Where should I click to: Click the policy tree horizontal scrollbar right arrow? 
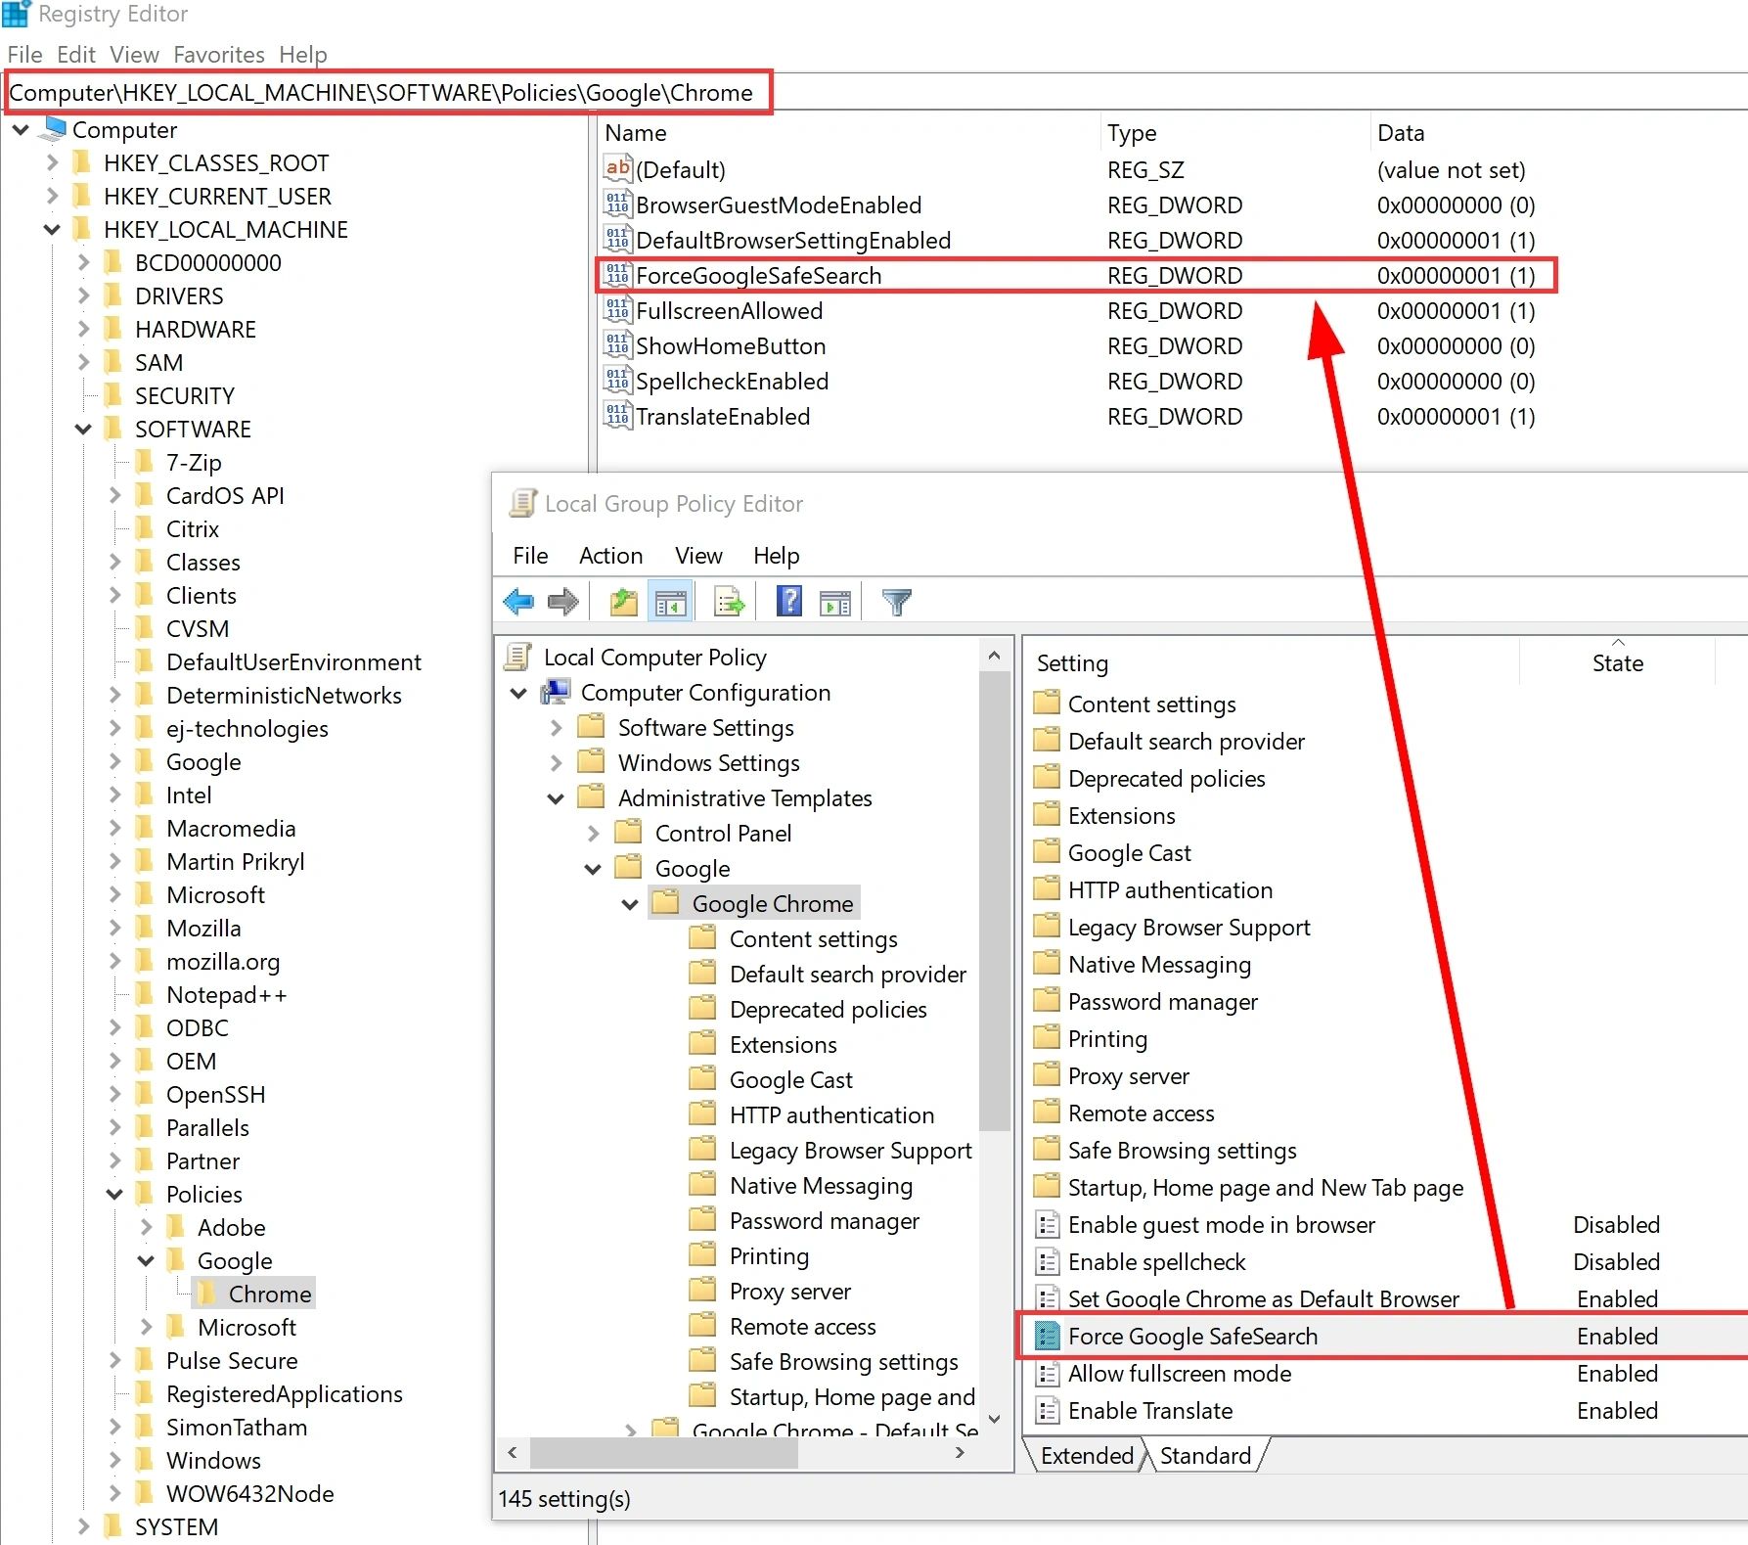point(960,1453)
